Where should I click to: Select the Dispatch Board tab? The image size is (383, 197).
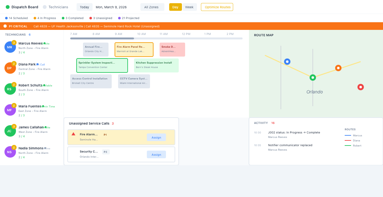25,7
